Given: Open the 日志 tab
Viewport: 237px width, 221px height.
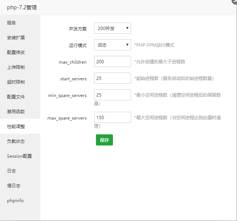Looking at the screenshot, I should pos(11,171).
